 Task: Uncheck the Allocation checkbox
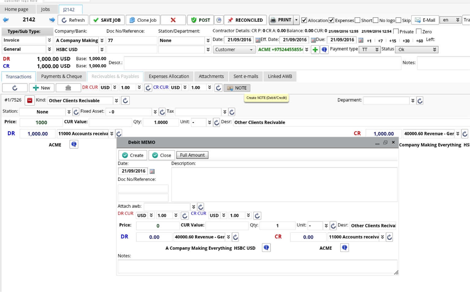(304, 20)
